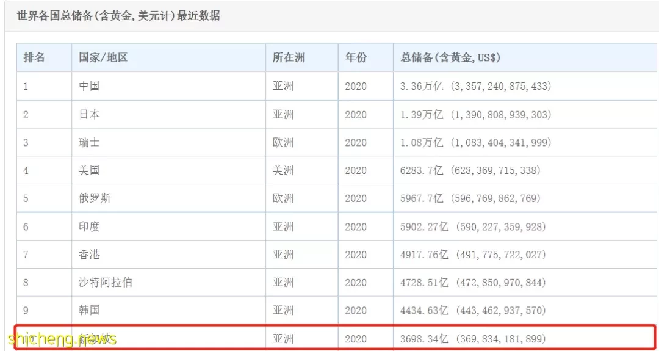
Task: Select 亚洲 in the 香港 row
Action: (283, 255)
